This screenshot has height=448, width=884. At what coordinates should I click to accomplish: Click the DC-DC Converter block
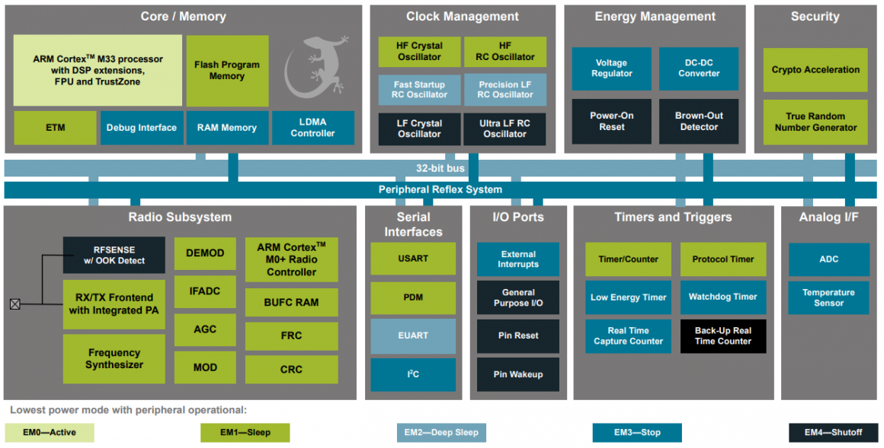coord(699,68)
